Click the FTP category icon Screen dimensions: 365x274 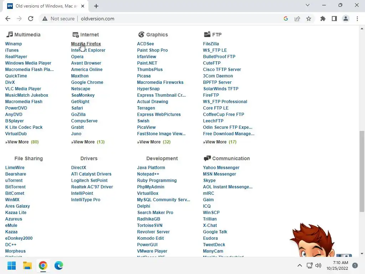(x=207, y=34)
